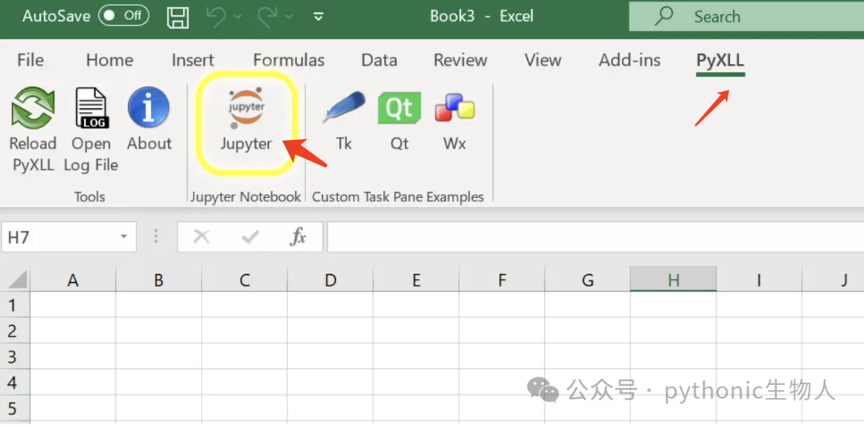Open the Undo history dropdown arrow

(x=238, y=17)
